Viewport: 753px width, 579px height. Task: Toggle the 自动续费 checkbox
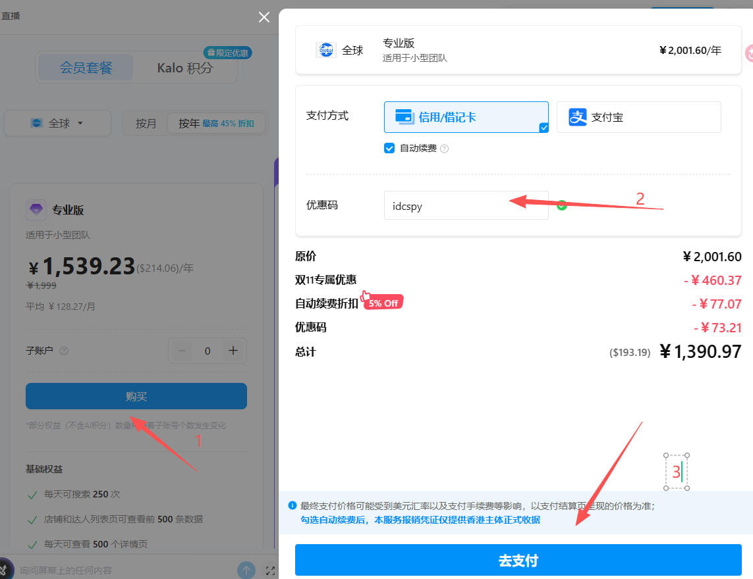pyautogui.click(x=389, y=148)
